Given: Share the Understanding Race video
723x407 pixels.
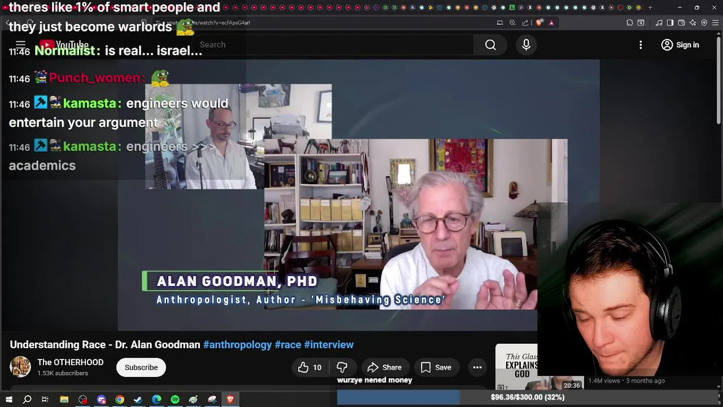Looking at the screenshot, I should point(385,367).
